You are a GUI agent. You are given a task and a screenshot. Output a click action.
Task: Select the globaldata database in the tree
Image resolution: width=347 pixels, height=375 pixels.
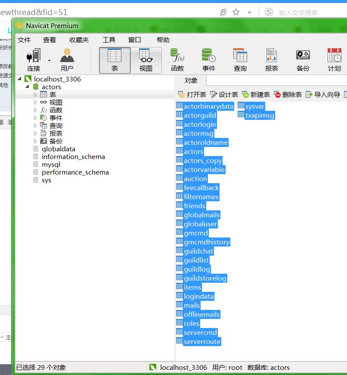click(x=58, y=149)
